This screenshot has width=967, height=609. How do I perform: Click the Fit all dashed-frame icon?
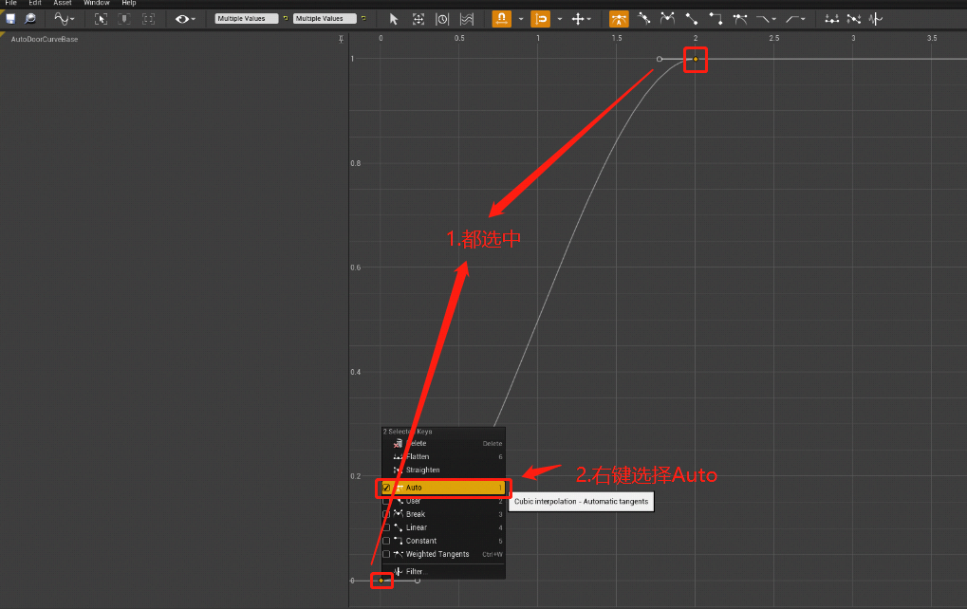(148, 19)
